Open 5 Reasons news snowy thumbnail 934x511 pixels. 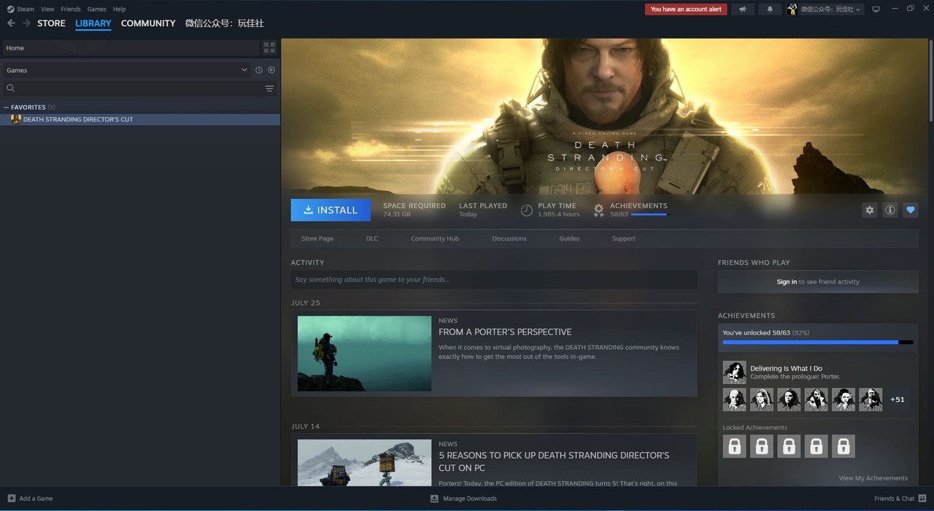tap(364, 463)
